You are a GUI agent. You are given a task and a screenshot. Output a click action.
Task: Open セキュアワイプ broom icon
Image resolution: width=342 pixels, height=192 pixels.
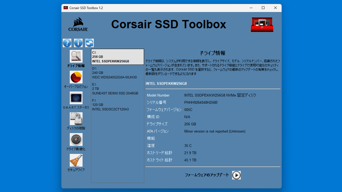click(76, 160)
